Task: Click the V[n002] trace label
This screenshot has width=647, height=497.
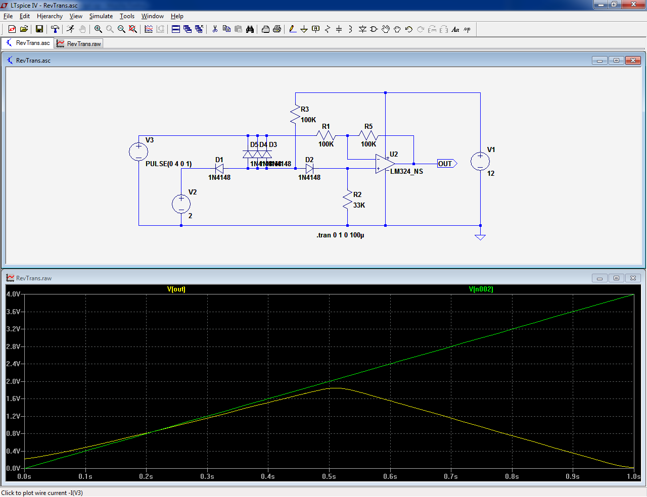Action: tap(481, 289)
